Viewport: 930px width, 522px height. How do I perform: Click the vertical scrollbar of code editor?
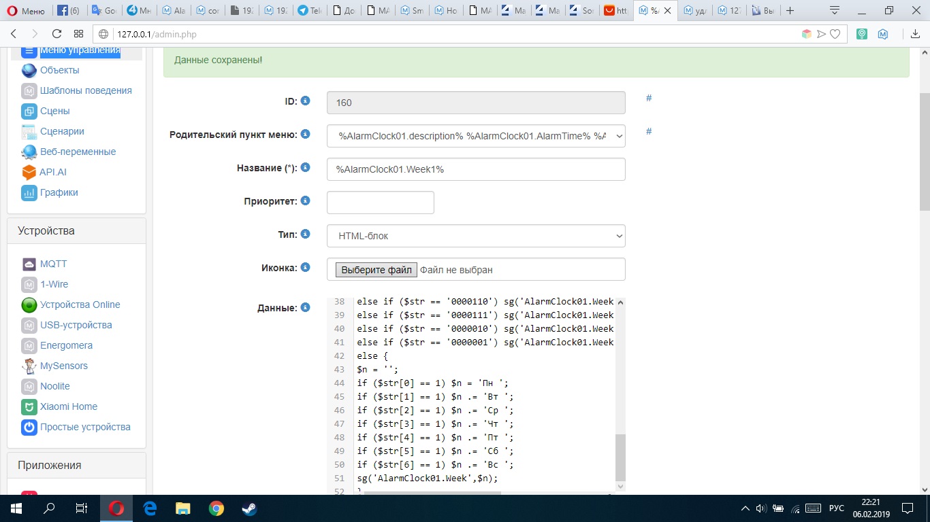coord(620,457)
